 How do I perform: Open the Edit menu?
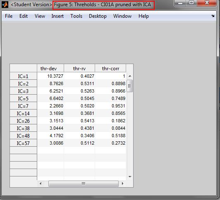[24, 16]
